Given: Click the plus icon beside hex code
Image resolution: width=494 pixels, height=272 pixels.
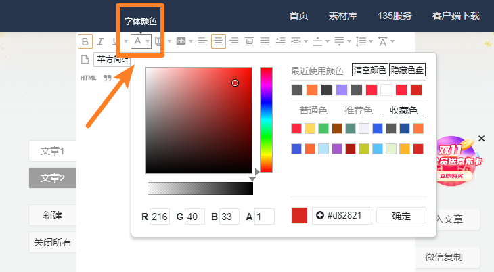Looking at the screenshot, I should click(x=320, y=216).
